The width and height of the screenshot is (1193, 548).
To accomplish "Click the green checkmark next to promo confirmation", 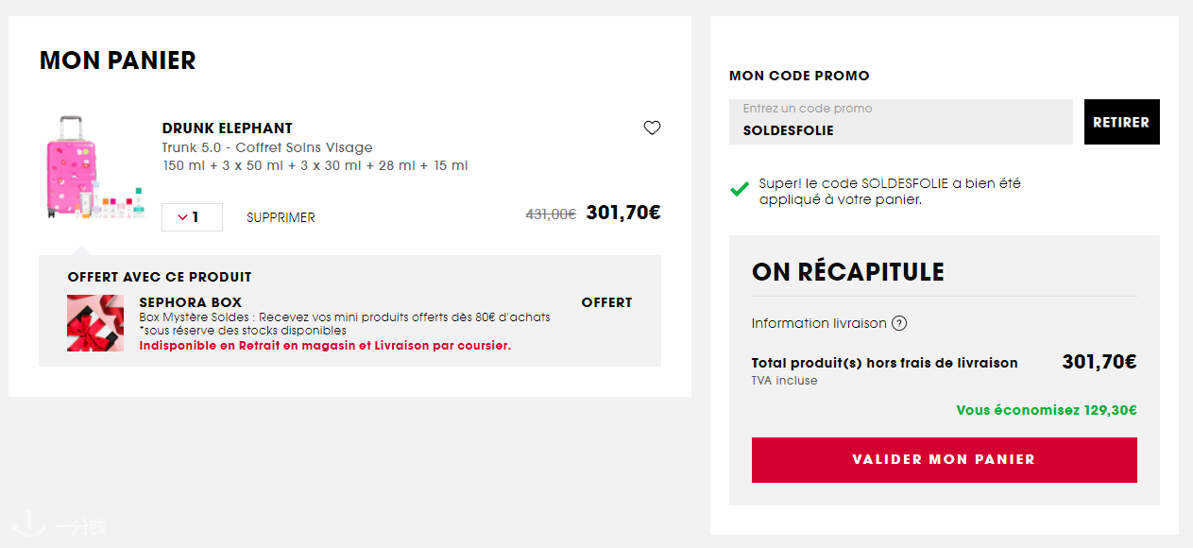I will [x=740, y=190].
